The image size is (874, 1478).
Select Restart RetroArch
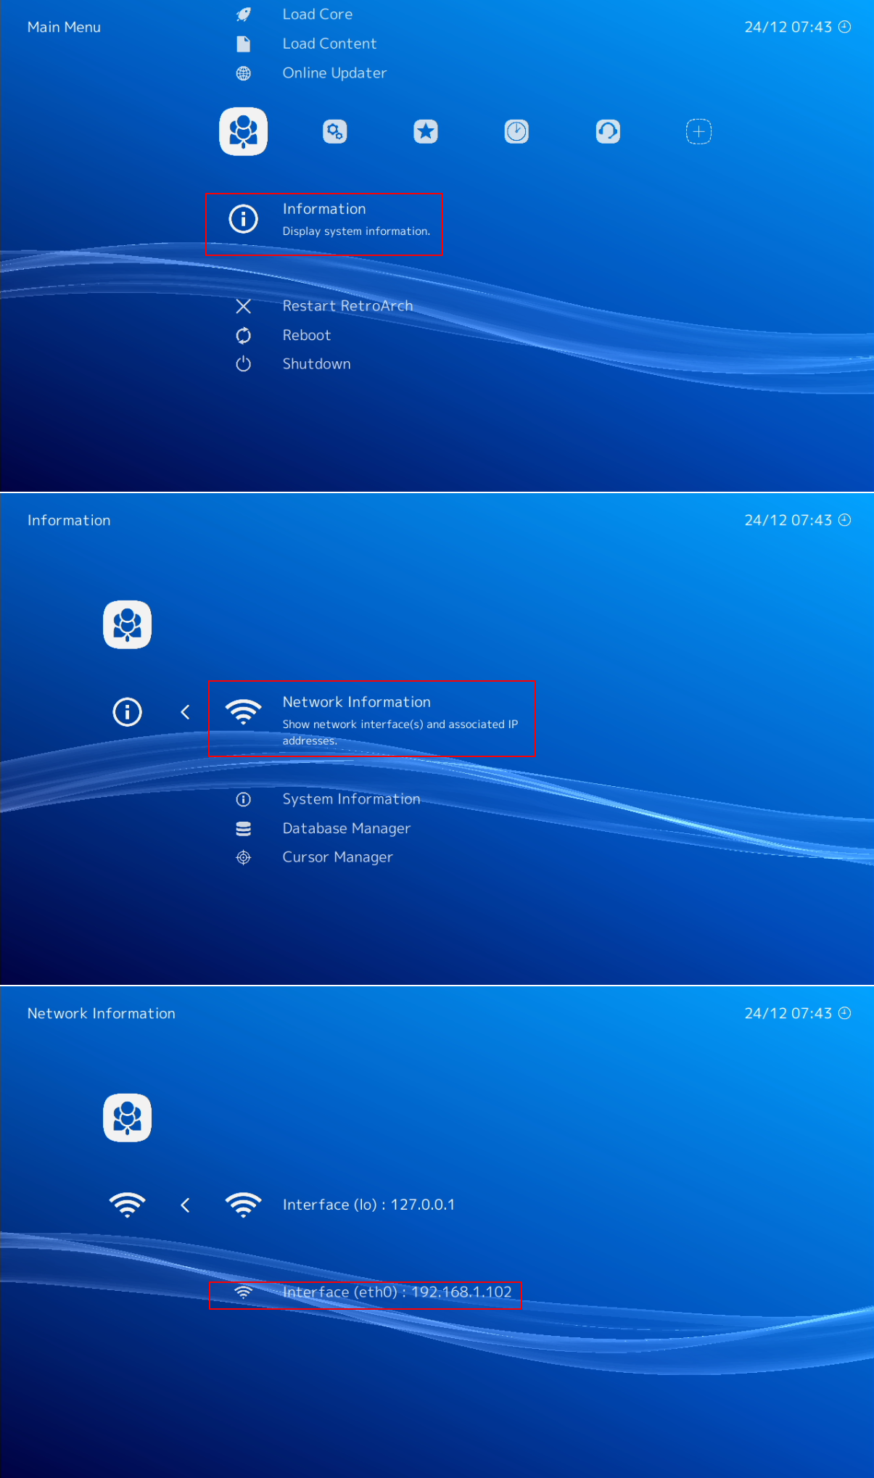pos(347,306)
